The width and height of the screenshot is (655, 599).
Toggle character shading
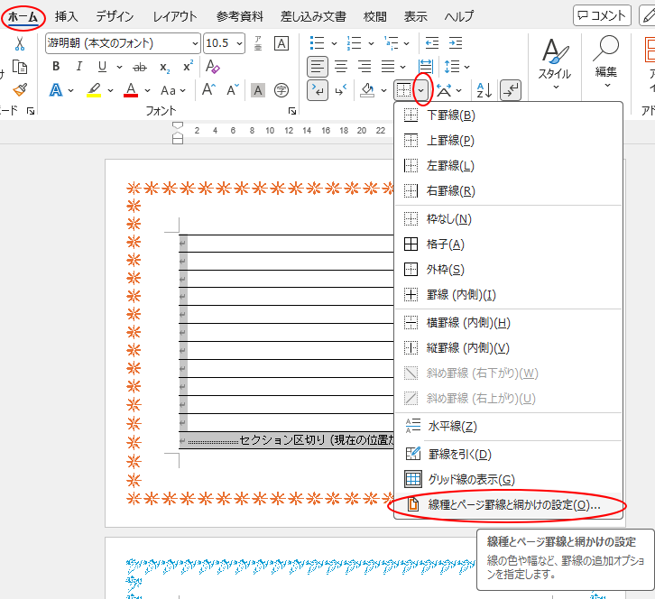pos(258,90)
